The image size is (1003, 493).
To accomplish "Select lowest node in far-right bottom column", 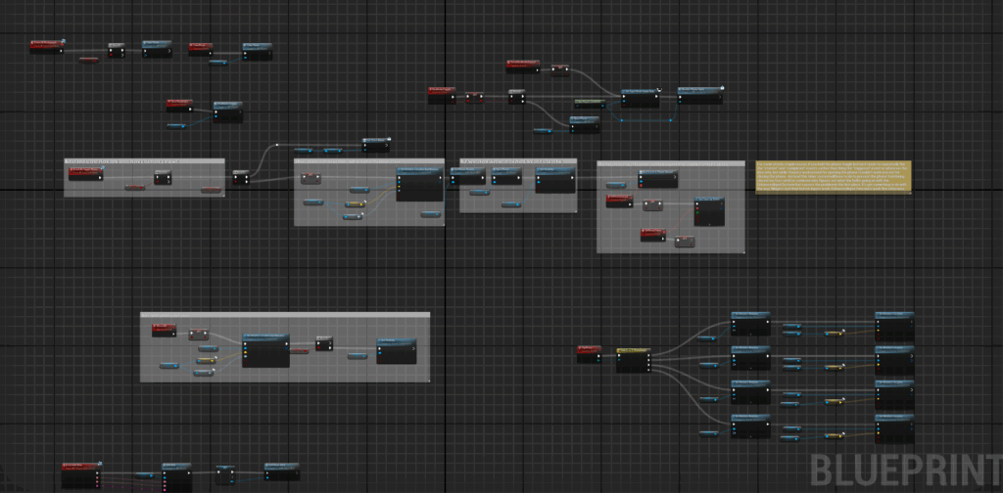I will coord(893,428).
